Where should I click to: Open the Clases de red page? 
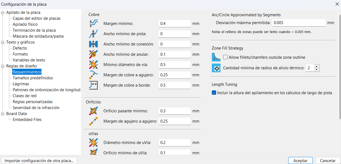click(24, 96)
